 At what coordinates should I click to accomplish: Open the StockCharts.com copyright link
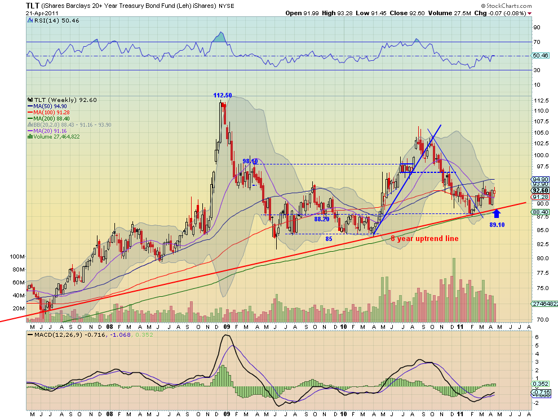coord(506,6)
